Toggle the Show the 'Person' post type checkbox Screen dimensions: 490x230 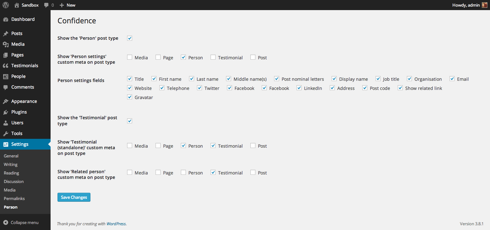tap(130, 38)
